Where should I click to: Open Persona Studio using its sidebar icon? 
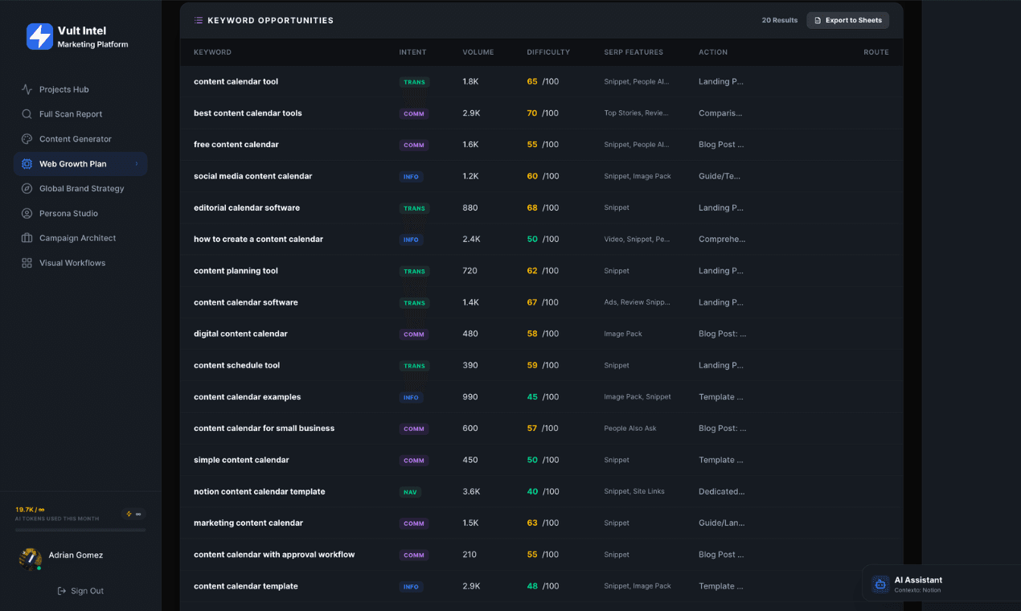(28, 213)
